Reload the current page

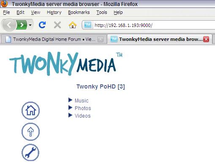tap(42, 25)
